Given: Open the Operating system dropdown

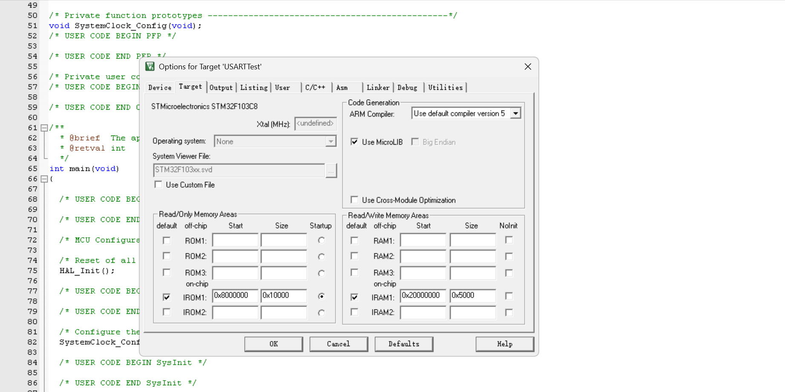Looking at the screenshot, I should click(331, 142).
